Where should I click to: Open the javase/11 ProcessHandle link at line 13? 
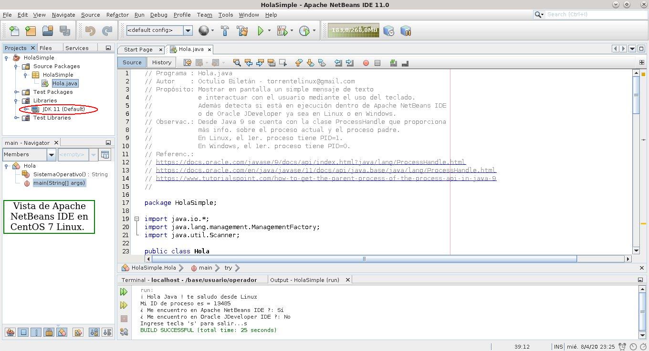click(x=326, y=170)
